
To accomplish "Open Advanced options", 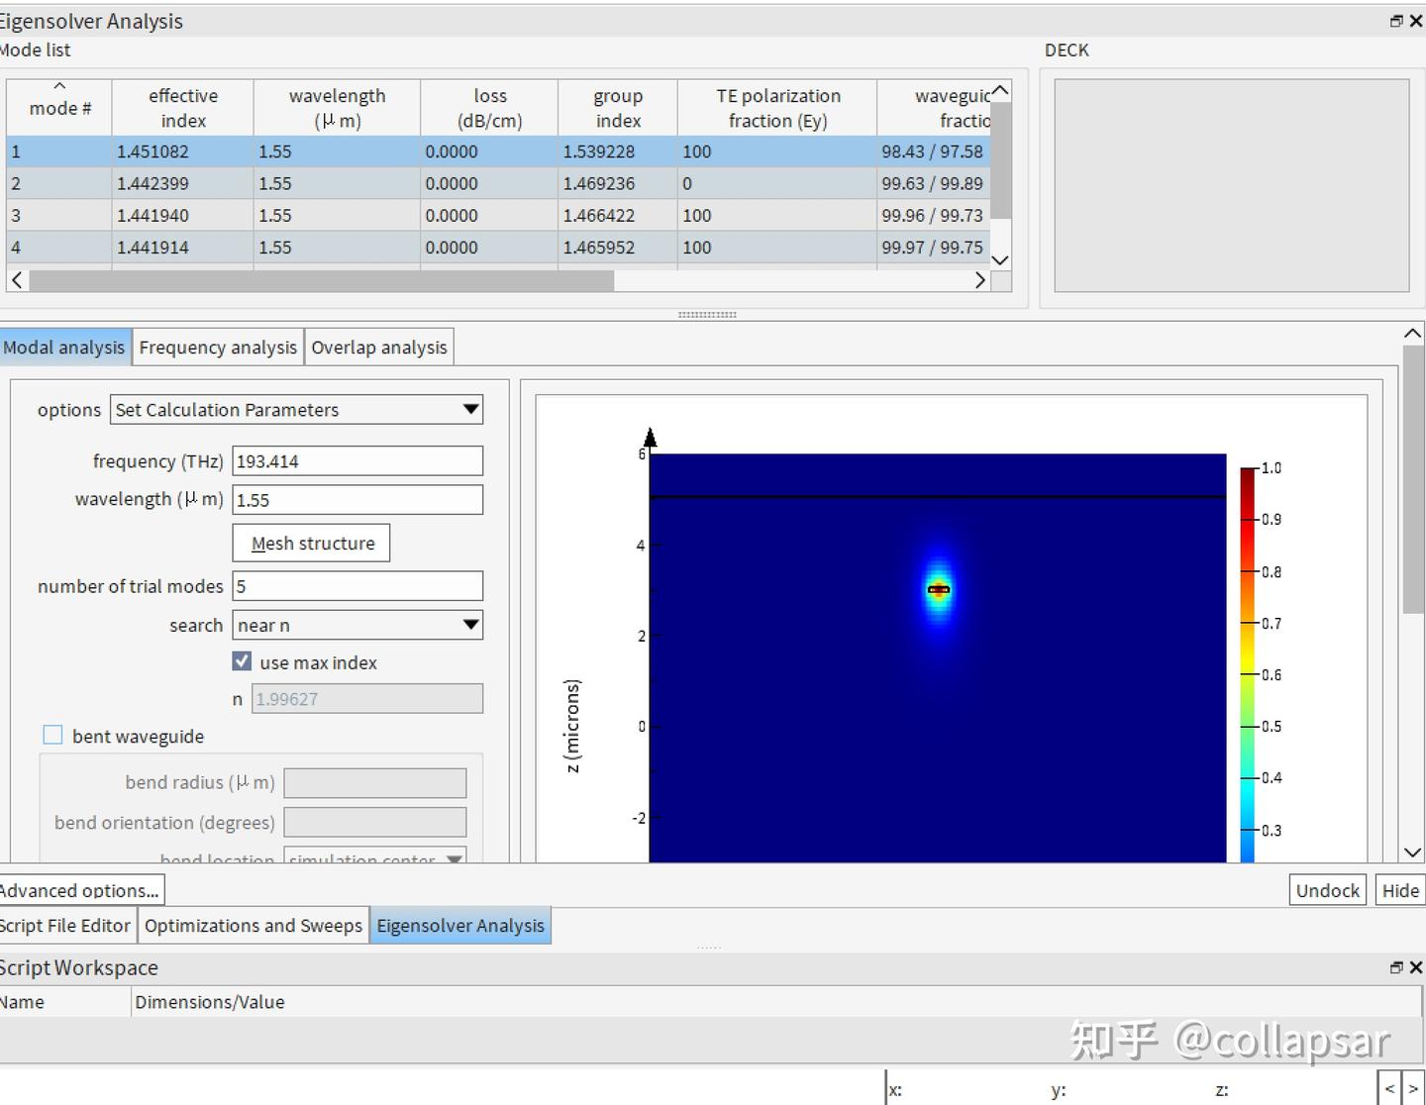I will pos(79,889).
